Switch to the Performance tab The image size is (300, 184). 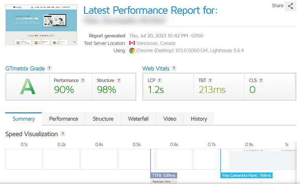click(64, 119)
